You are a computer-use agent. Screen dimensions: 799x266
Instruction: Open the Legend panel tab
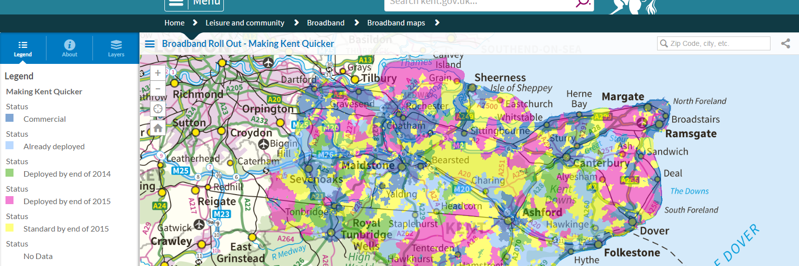tap(23, 48)
